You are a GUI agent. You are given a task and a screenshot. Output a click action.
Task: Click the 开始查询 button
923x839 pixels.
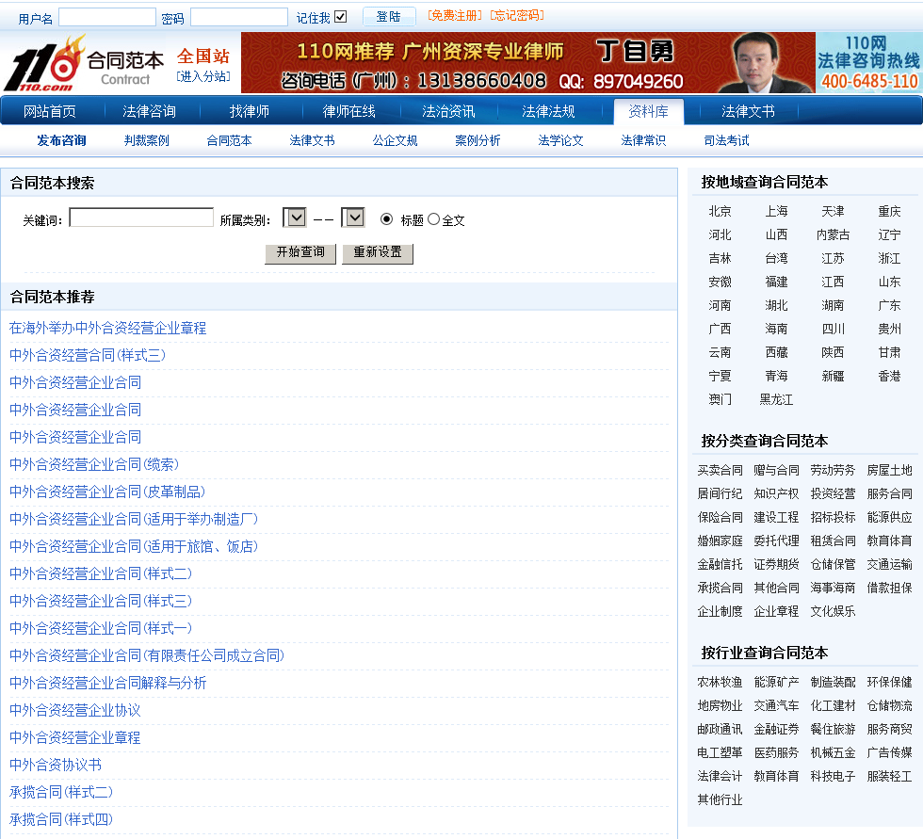pos(300,253)
